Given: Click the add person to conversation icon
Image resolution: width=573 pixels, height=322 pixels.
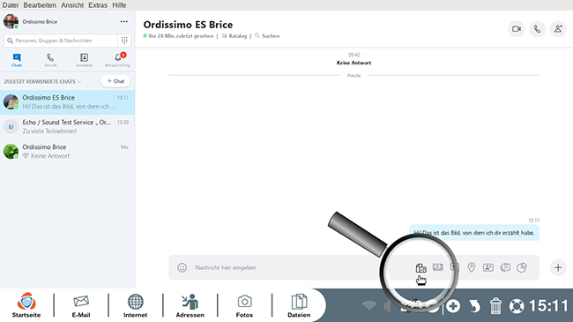Looking at the screenshot, I should point(558,29).
